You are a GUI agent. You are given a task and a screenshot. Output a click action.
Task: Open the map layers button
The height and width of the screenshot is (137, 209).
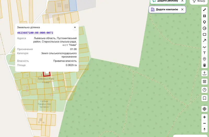tap(204, 81)
